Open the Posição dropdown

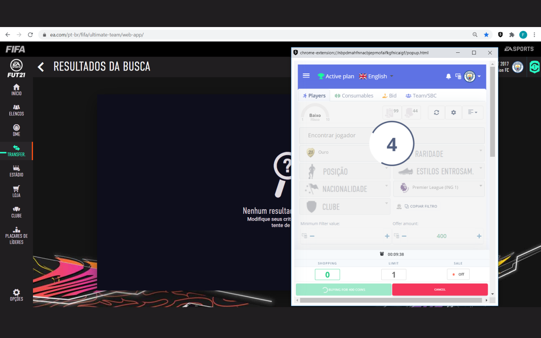pos(345,172)
